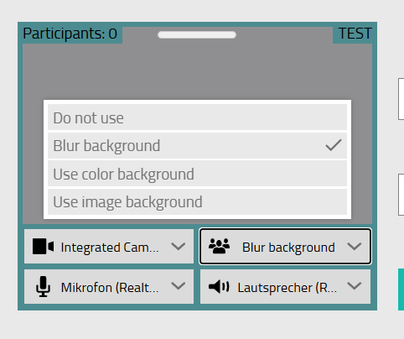The width and height of the screenshot is (404, 339).
Task: Pick Use image background option
Action: pyautogui.click(x=197, y=201)
